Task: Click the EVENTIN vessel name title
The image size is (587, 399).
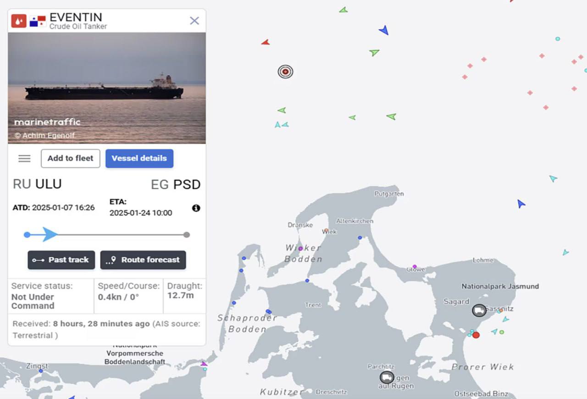Action: (x=76, y=17)
